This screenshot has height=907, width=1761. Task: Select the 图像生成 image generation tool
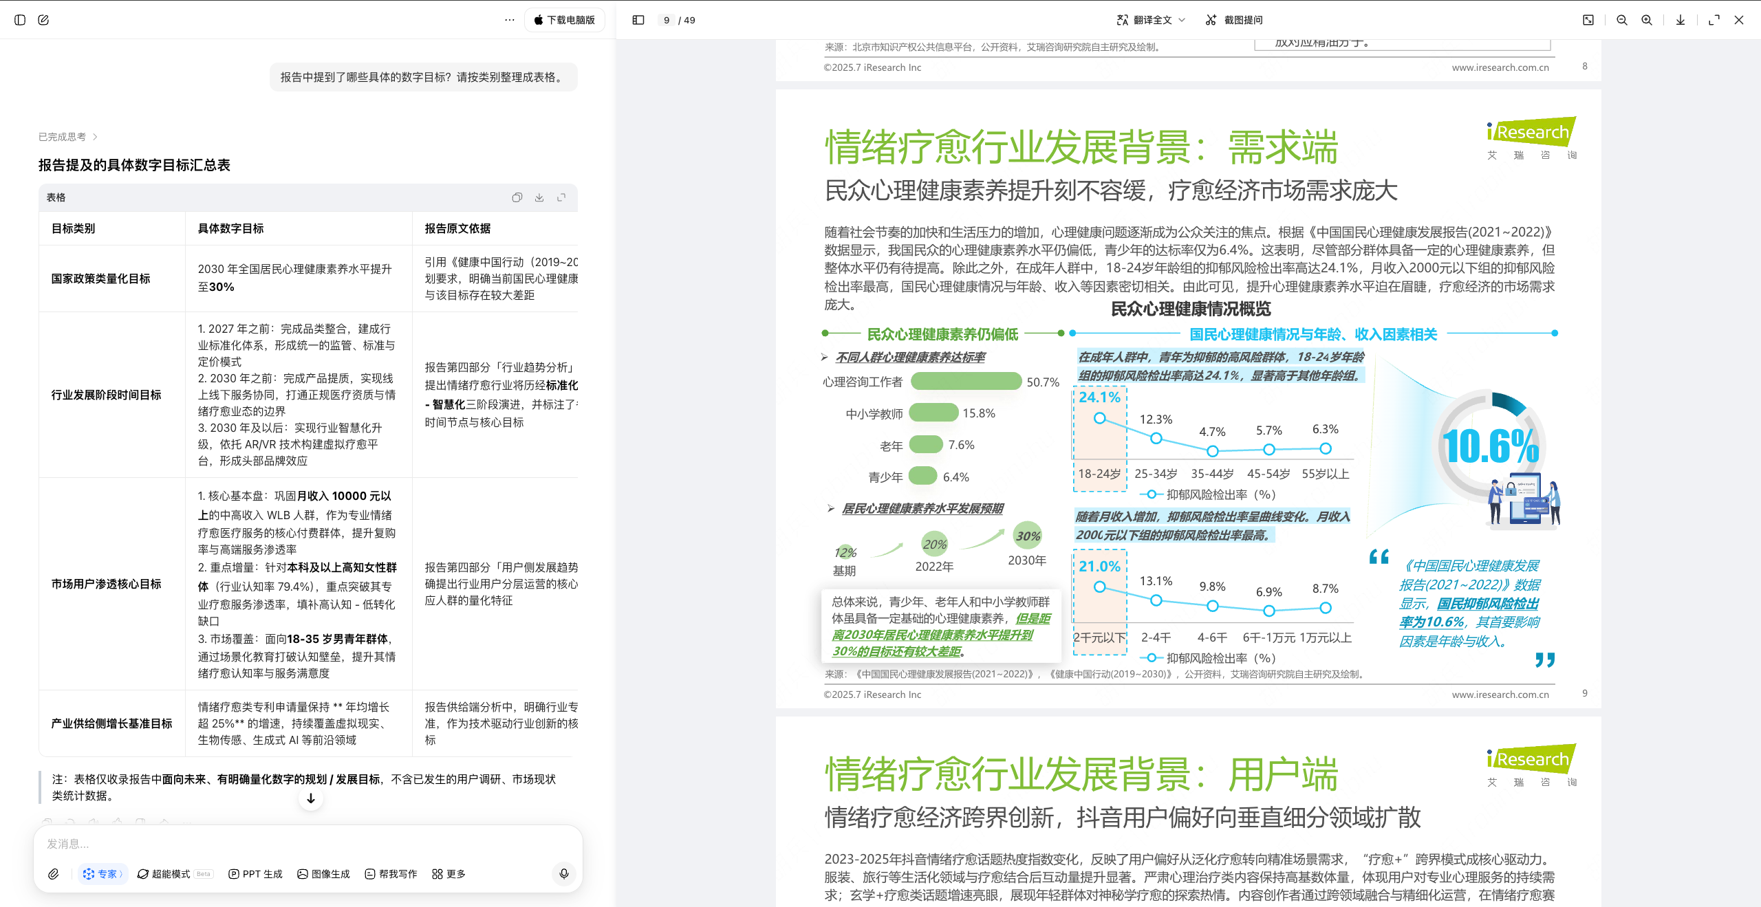[x=323, y=874]
